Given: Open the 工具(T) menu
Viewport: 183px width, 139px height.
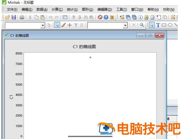Looking at the screenshot, I should click(x=122, y=10).
